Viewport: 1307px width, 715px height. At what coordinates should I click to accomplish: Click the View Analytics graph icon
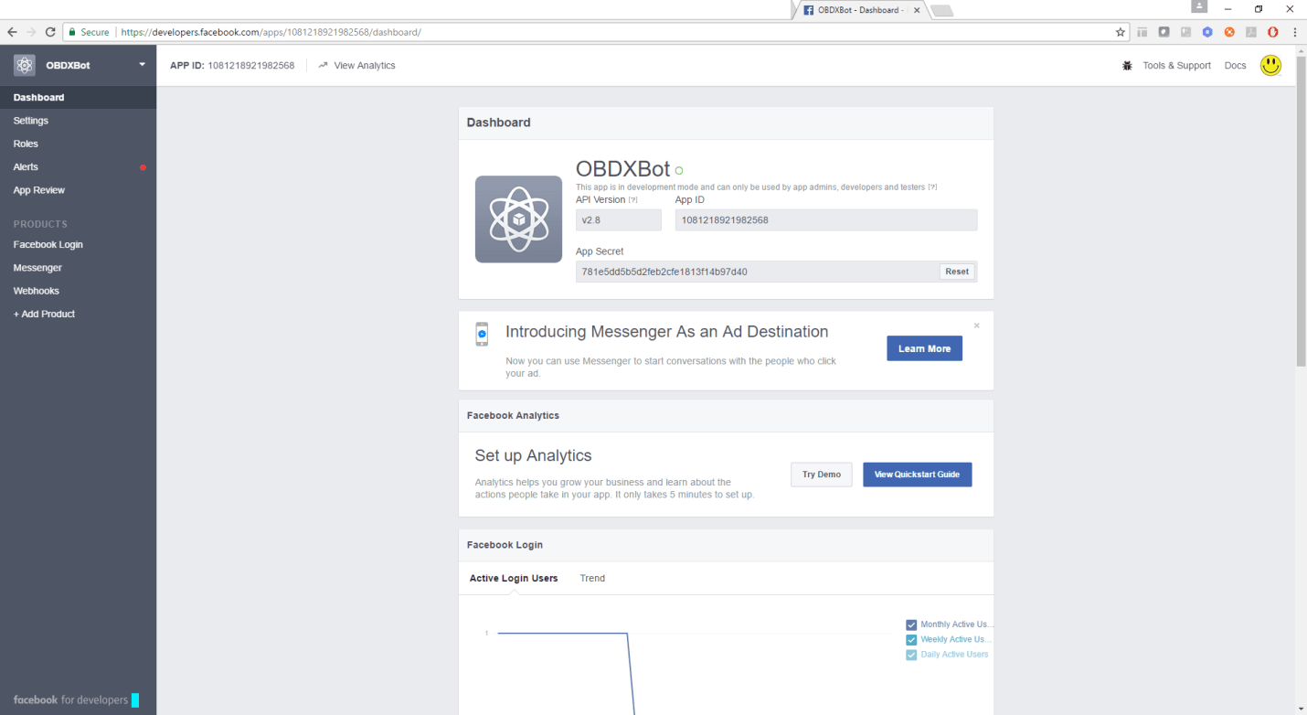coord(322,65)
